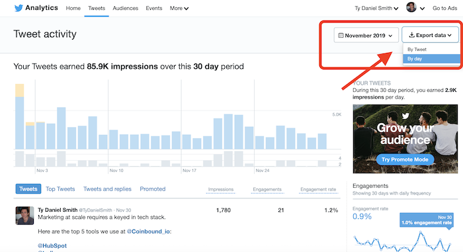Click the Nov 30 engagement rate tooltip
This screenshot has width=463, height=252.
coord(427,220)
